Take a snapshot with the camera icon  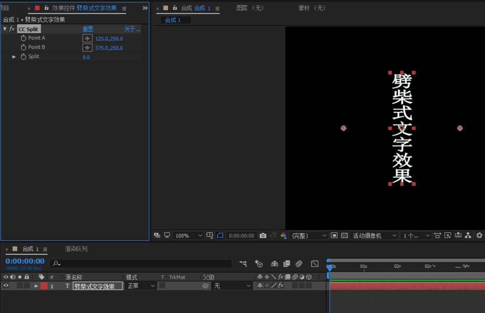pos(262,235)
